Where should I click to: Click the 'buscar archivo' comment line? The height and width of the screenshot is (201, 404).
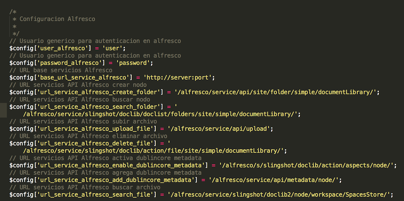pyautogui.click(x=85, y=187)
